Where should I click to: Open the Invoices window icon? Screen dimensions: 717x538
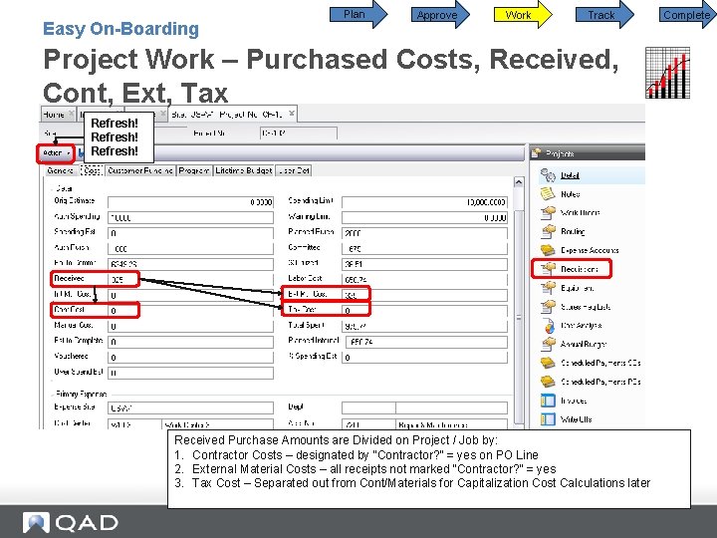[548, 401]
